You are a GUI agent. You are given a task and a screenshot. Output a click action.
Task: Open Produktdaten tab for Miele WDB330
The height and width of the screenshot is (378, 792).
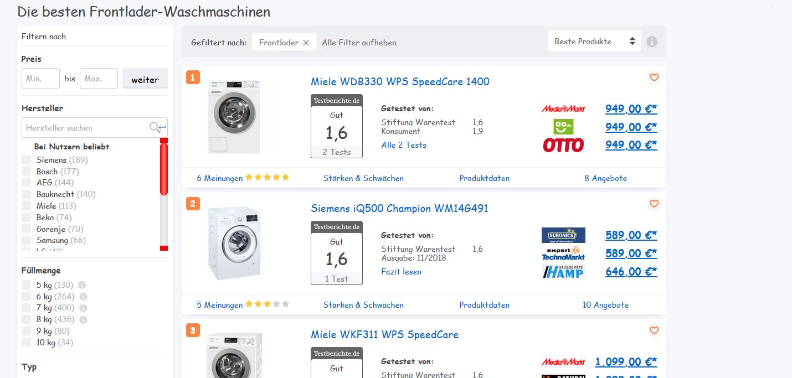[x=484, y=178]
